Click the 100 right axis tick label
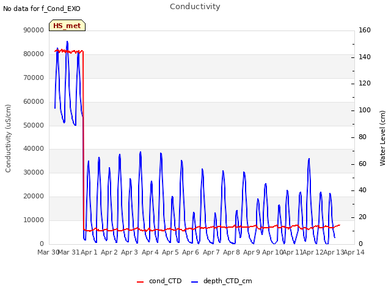Image resolution: width=391 pixels, height=293 pixels. (x=365, y=110)
